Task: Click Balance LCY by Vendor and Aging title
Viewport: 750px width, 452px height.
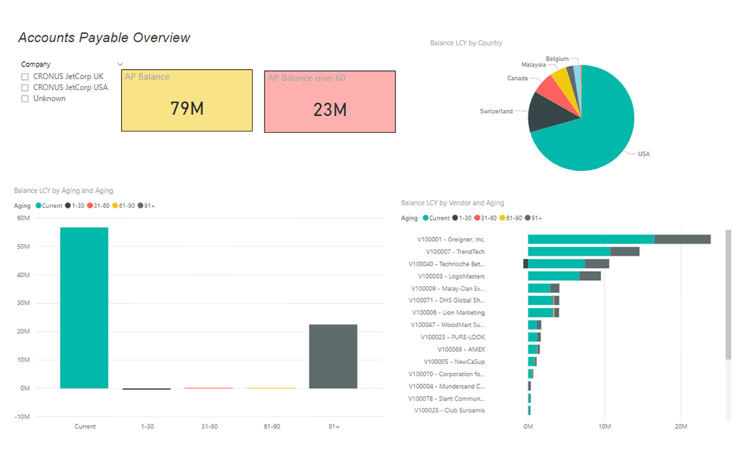Action: (453, 203)
